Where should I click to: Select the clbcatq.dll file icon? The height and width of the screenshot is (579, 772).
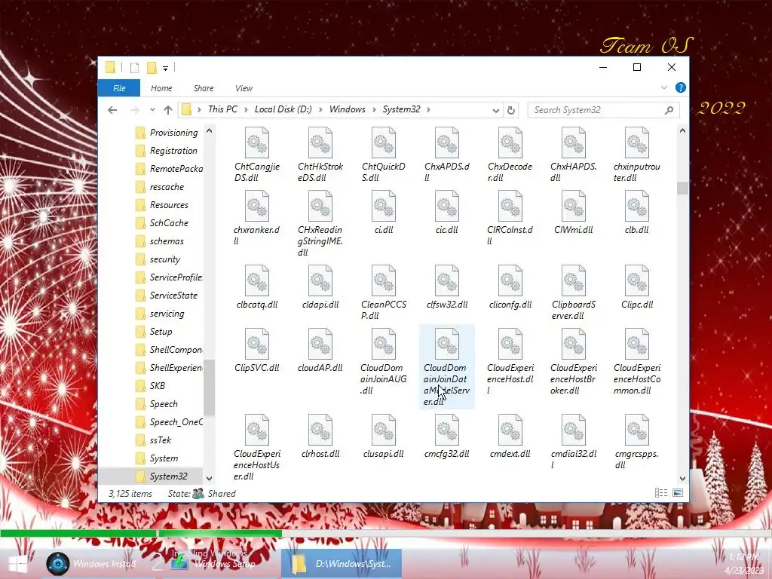coord(257,280)
